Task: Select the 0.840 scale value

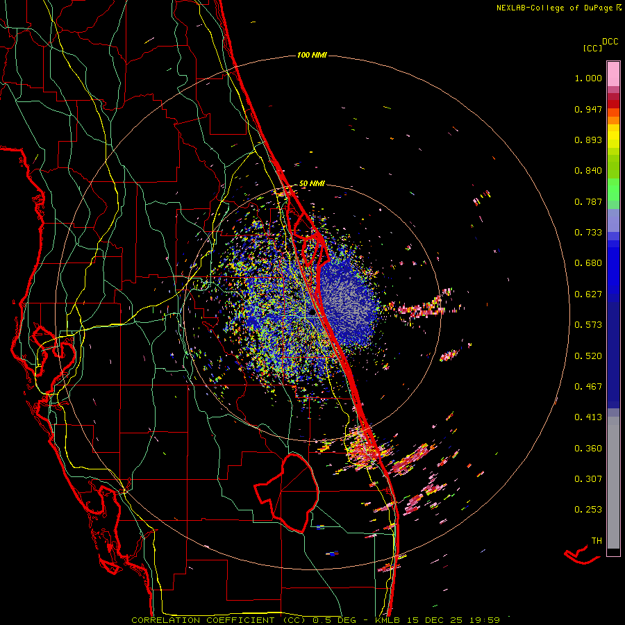Action: coord(588,171)
